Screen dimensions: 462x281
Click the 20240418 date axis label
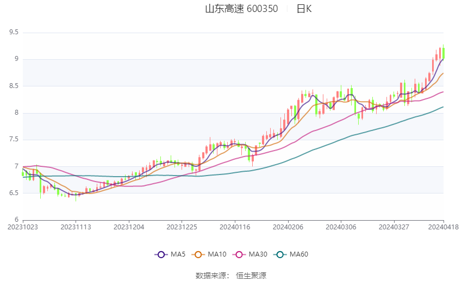tap(444, 227)
